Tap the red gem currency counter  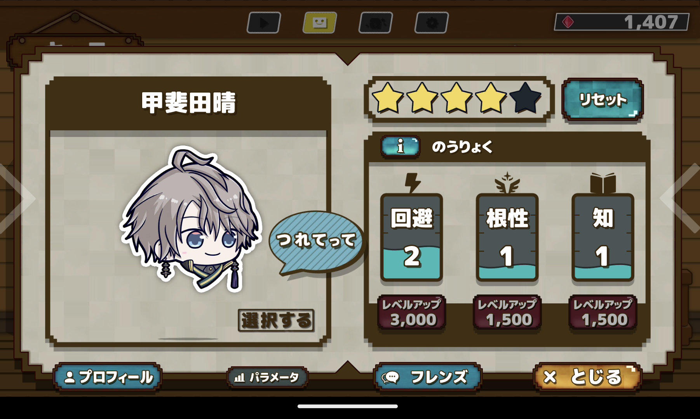click(622, 22)
